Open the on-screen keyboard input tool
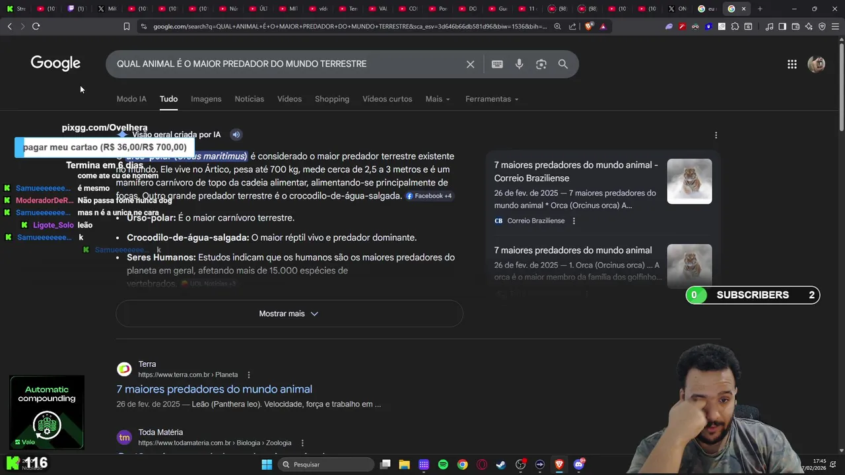845x475 pixels. (x=497, y=64)
